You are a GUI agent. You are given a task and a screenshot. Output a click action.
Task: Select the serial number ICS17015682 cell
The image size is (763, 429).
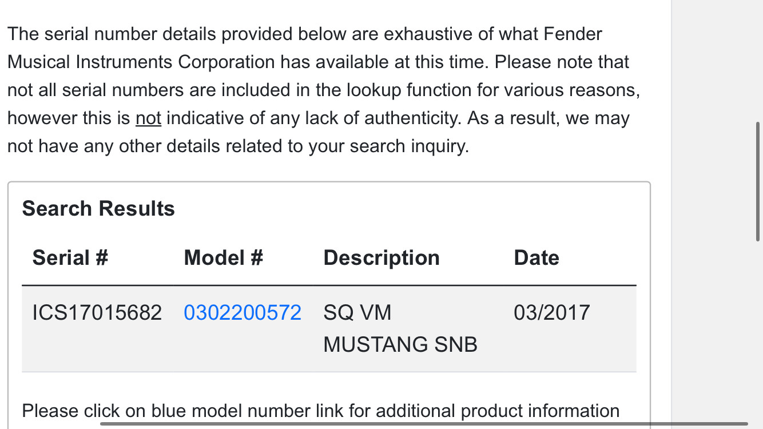(97, 312)
